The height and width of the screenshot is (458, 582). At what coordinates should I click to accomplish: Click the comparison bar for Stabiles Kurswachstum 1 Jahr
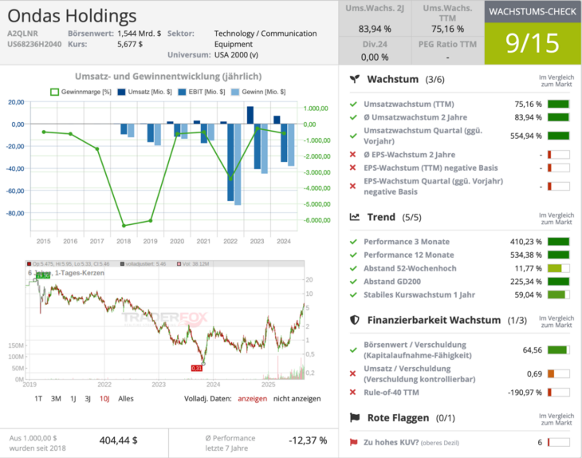[x=558, y=294]
